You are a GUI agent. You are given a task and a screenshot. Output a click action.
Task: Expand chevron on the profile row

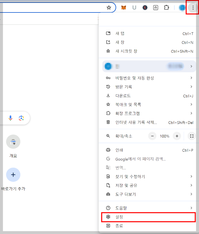[x=191, y=66]
